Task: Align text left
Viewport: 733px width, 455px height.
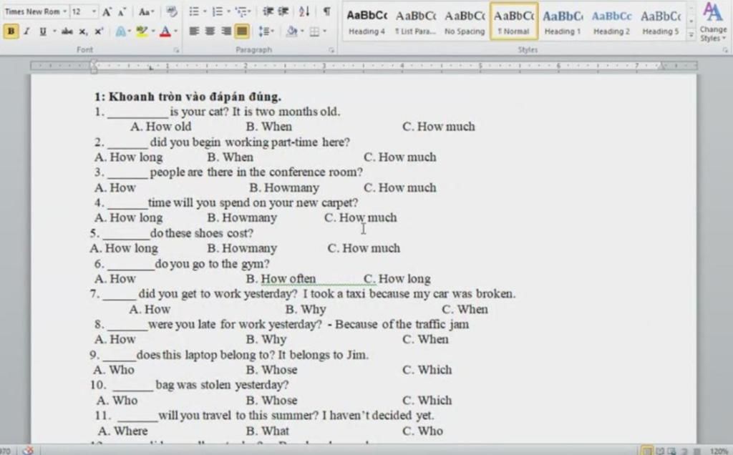Action: [x=194, y=31]
